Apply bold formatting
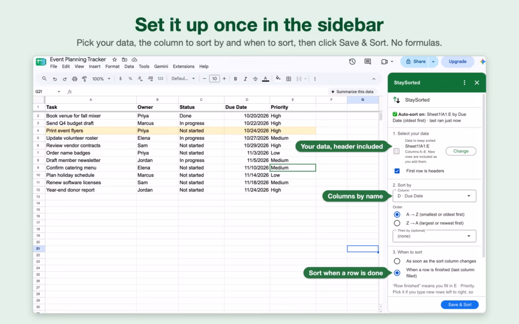The image size is (519, 324). (235, 78)
